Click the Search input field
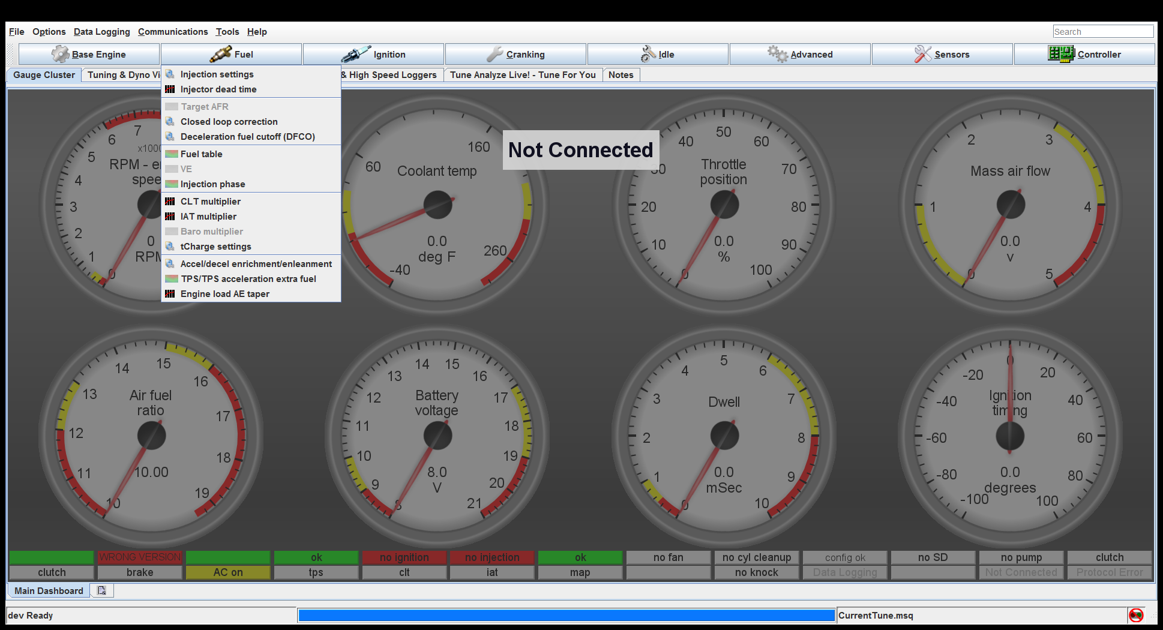 [x=1103, y=32]
